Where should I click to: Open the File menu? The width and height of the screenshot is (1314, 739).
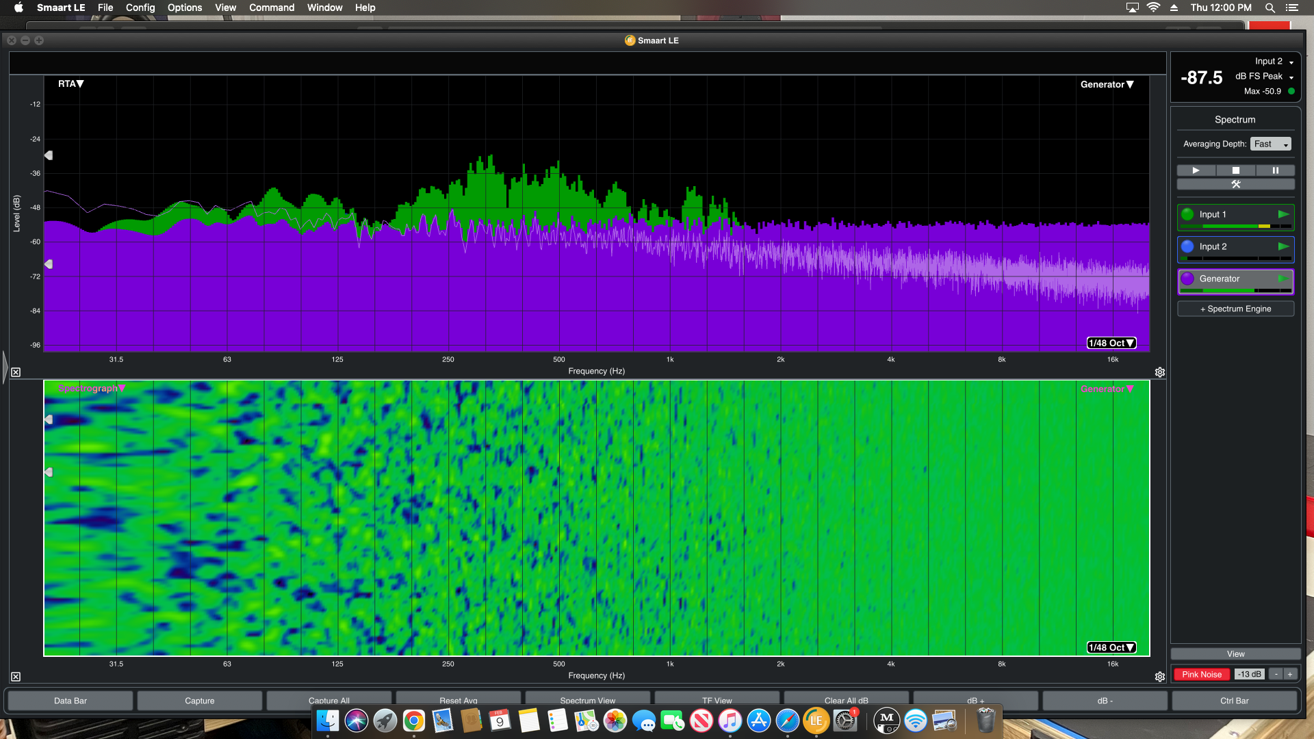[105, 8]
